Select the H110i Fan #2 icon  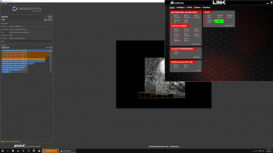[226, 16]
